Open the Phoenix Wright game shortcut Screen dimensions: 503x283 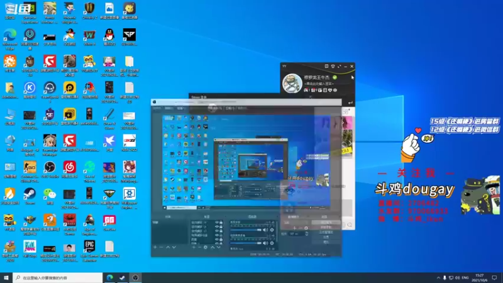tap(70, 13)
